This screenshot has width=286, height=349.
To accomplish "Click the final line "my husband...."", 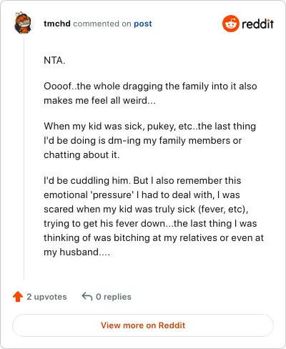I will [77, 252].
